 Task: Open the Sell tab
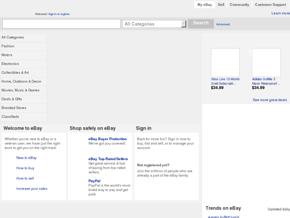click(221, 5)
